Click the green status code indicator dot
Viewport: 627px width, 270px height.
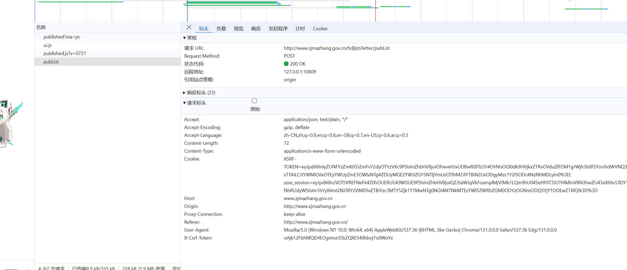tap(286, 64)
